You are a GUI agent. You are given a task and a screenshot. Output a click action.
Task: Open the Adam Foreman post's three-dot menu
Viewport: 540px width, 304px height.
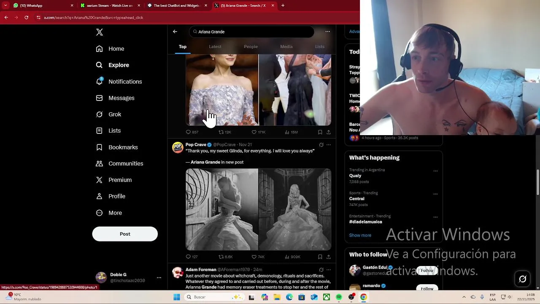(329, 270)
